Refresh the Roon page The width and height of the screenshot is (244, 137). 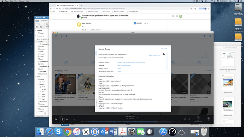(x=66, y=36)
